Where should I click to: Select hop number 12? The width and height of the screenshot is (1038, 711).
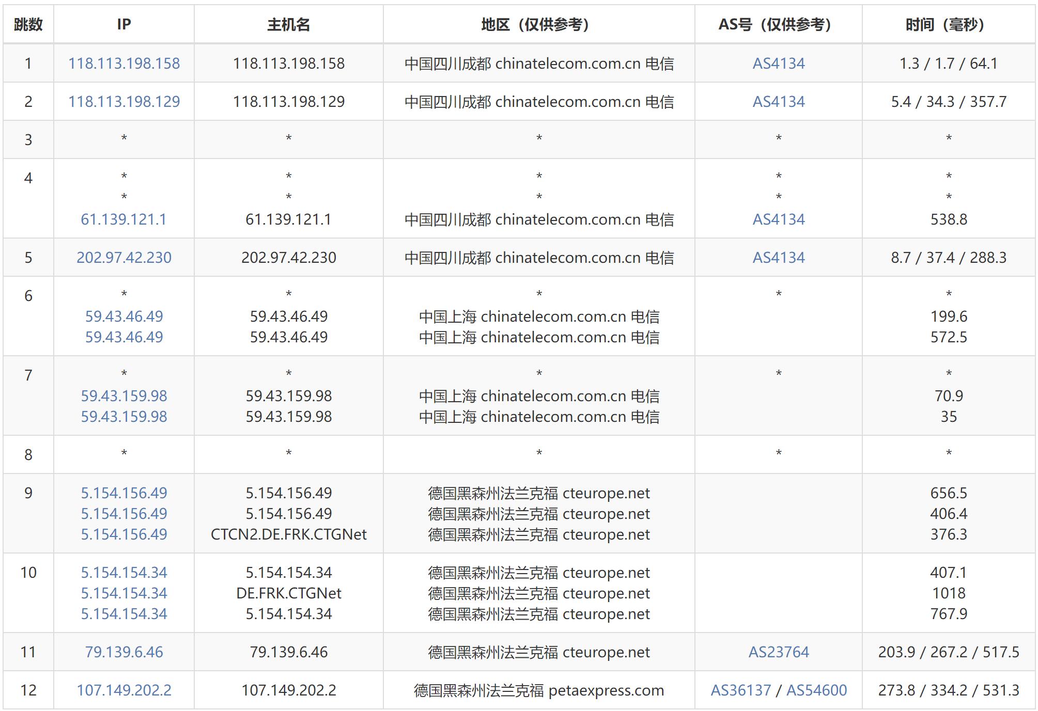(x=28, y=690)
